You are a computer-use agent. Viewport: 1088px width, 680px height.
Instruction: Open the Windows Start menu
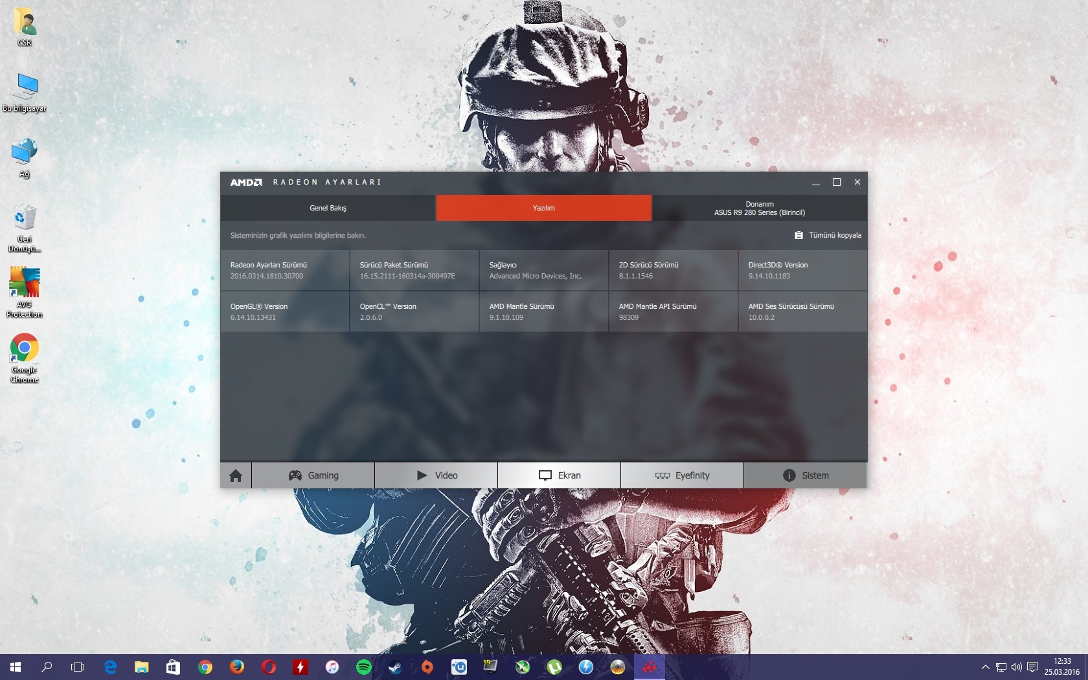16,667
